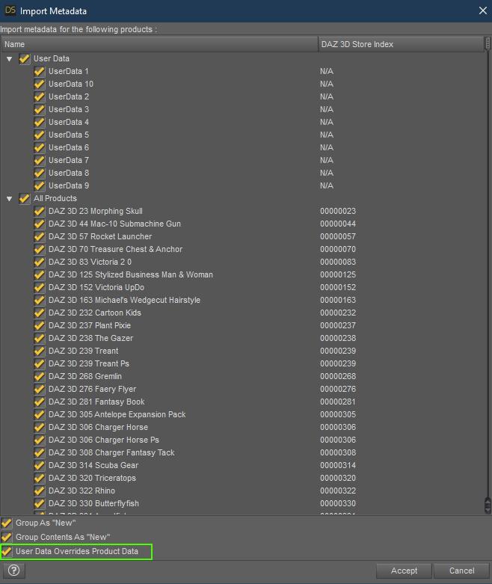Toggle the UserData 10 checkbox

tap(39, 84)
